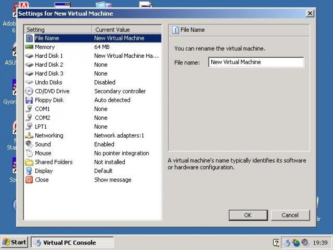Confirm settings with the OK button
Screen dimensions: 333x250
(248, 216)
